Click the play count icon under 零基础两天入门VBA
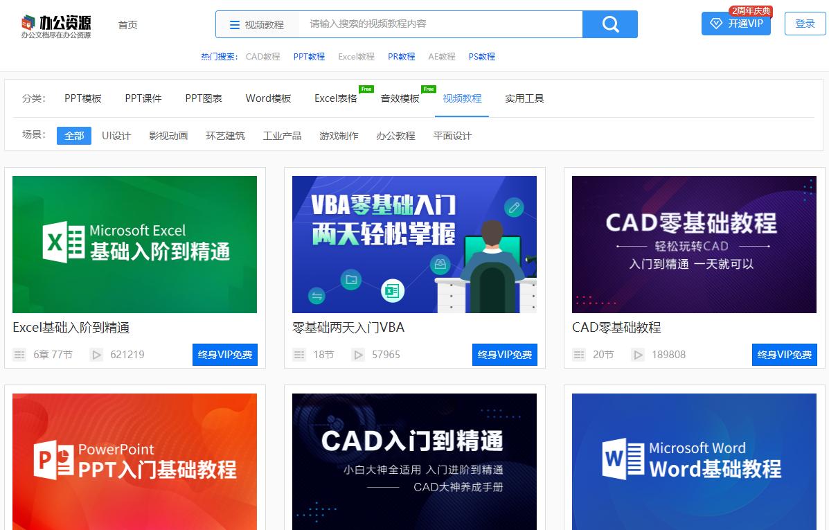 pos(358,354)
